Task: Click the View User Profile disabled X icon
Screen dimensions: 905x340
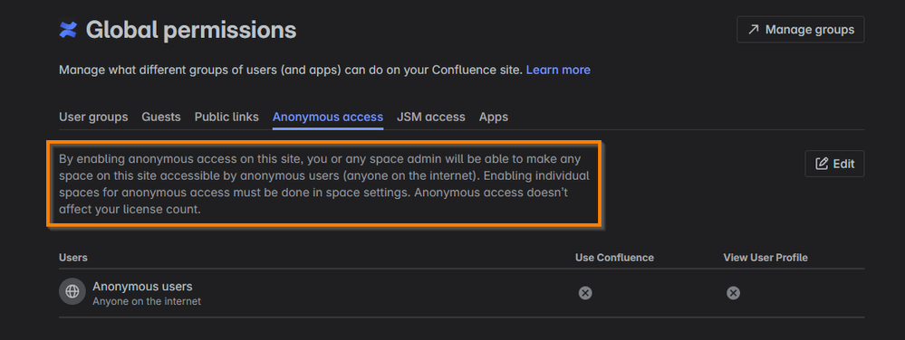Action: coord(733,293)
